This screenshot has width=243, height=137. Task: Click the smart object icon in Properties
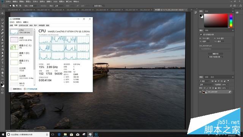coord(201,34)
